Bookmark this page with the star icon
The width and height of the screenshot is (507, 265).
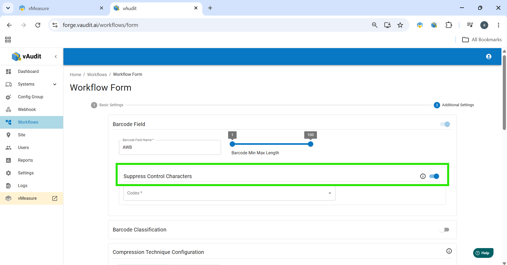(x=400, y=25)
